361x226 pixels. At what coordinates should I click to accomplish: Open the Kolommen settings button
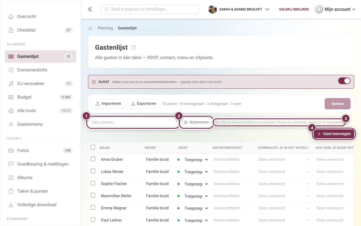click(x=197, y=122)
